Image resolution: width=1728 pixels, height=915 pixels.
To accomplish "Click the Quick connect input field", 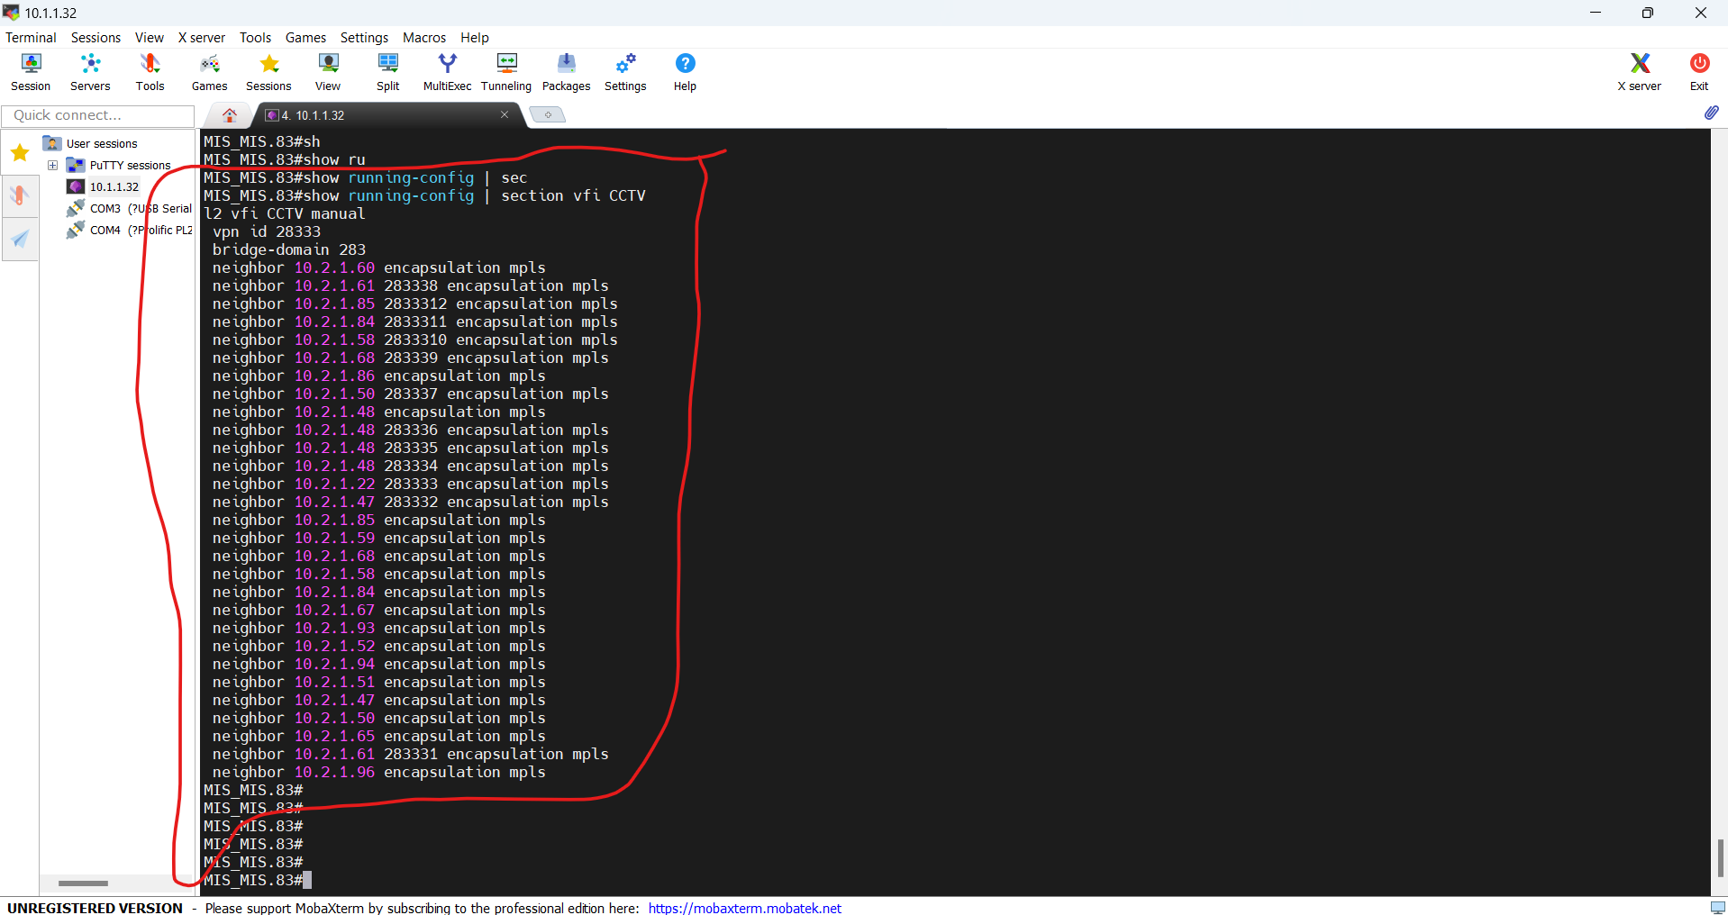I will [x=97, y=115].
